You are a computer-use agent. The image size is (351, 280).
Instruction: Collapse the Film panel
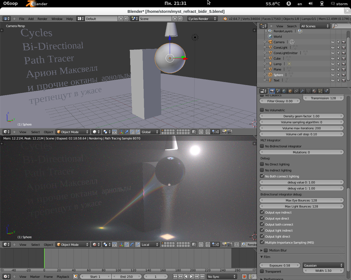tap(261, 257)
